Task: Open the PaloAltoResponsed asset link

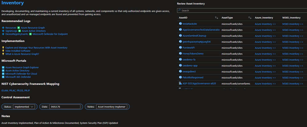Action: 193,77
